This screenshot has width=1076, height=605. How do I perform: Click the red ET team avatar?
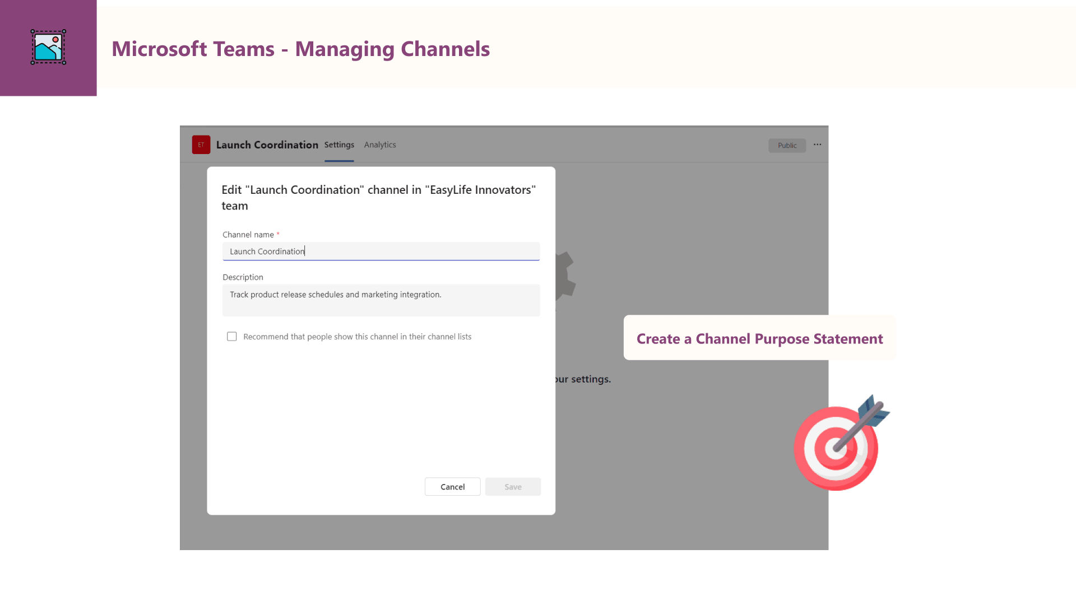coord(201,145)
